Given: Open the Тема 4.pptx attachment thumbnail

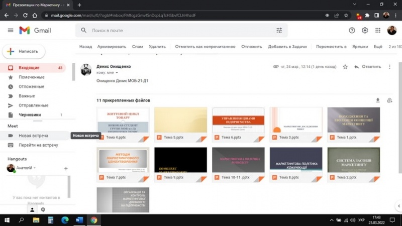Looking at the screenshot, I should pos(123,121).
